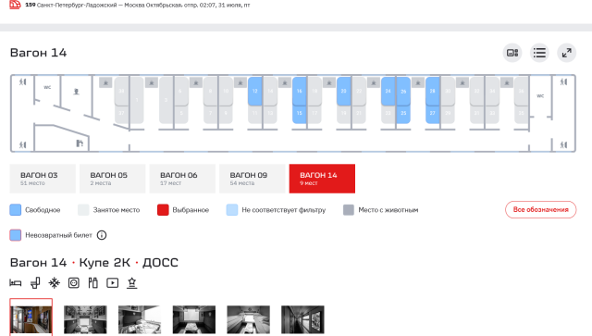Open the ВАГОН 03 tab
The width and height of the screenshot is (592, 336).
[x=43, y=179]
